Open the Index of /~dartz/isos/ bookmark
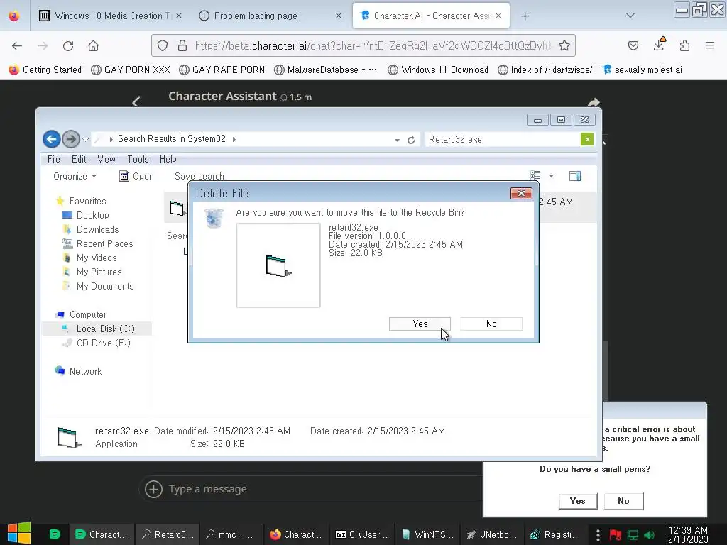Viewport: 727px width, 545px height. pyautogui.click(x=545, y=70)
